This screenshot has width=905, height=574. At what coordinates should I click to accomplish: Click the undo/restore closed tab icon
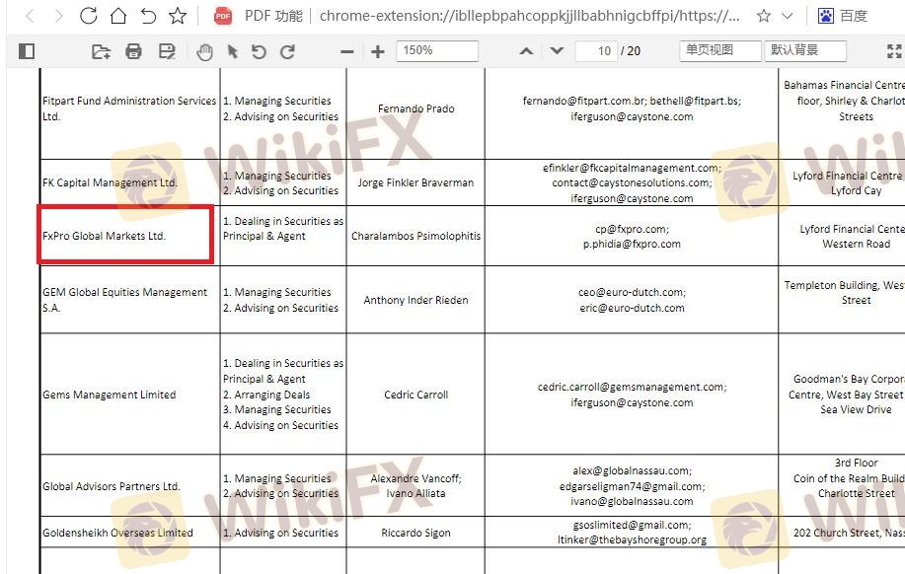pyautogui.click(x=148, y=16)
